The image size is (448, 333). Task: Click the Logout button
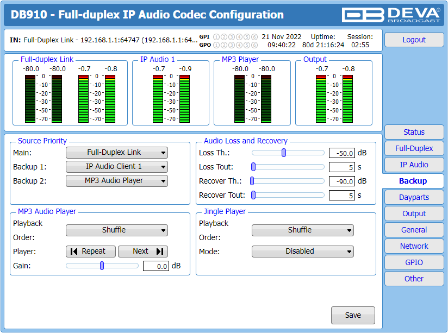[x=414, y=40]
